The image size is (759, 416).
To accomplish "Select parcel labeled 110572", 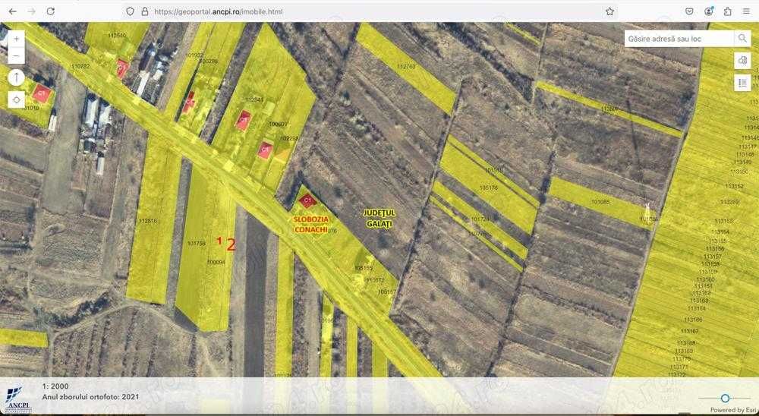I will tap(375, 280).
